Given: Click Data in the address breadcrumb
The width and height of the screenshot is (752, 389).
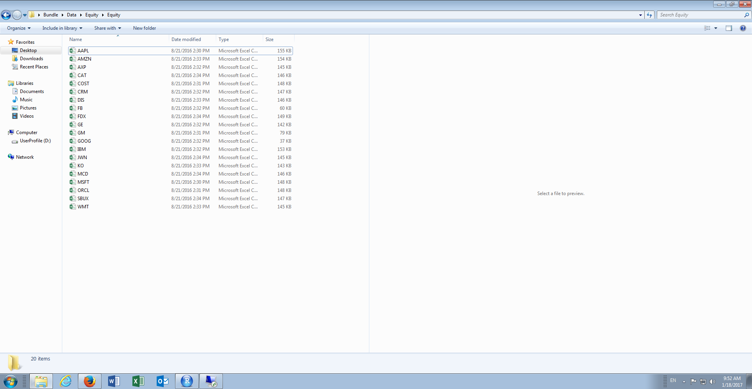Looking at the screenshot, I should tap(71, 15).
